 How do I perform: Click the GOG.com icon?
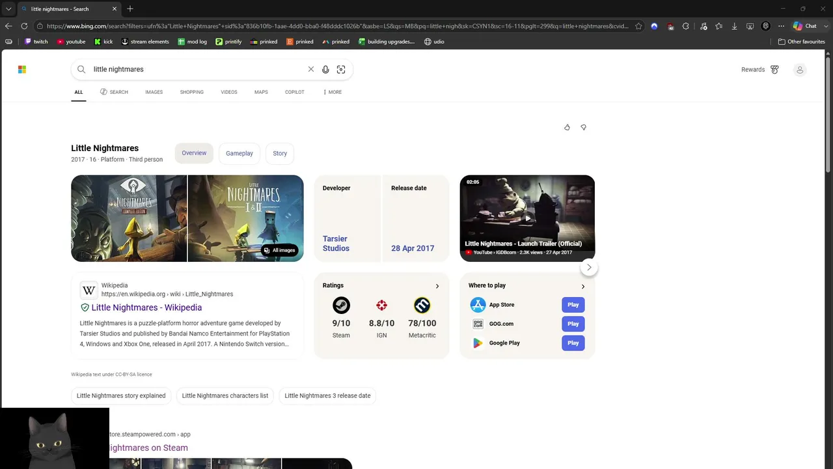tap(478, 324)
